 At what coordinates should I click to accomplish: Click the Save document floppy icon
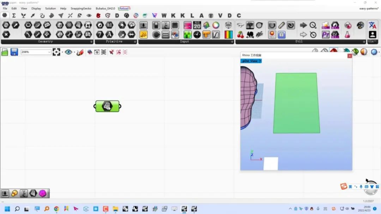coord(14,52)
